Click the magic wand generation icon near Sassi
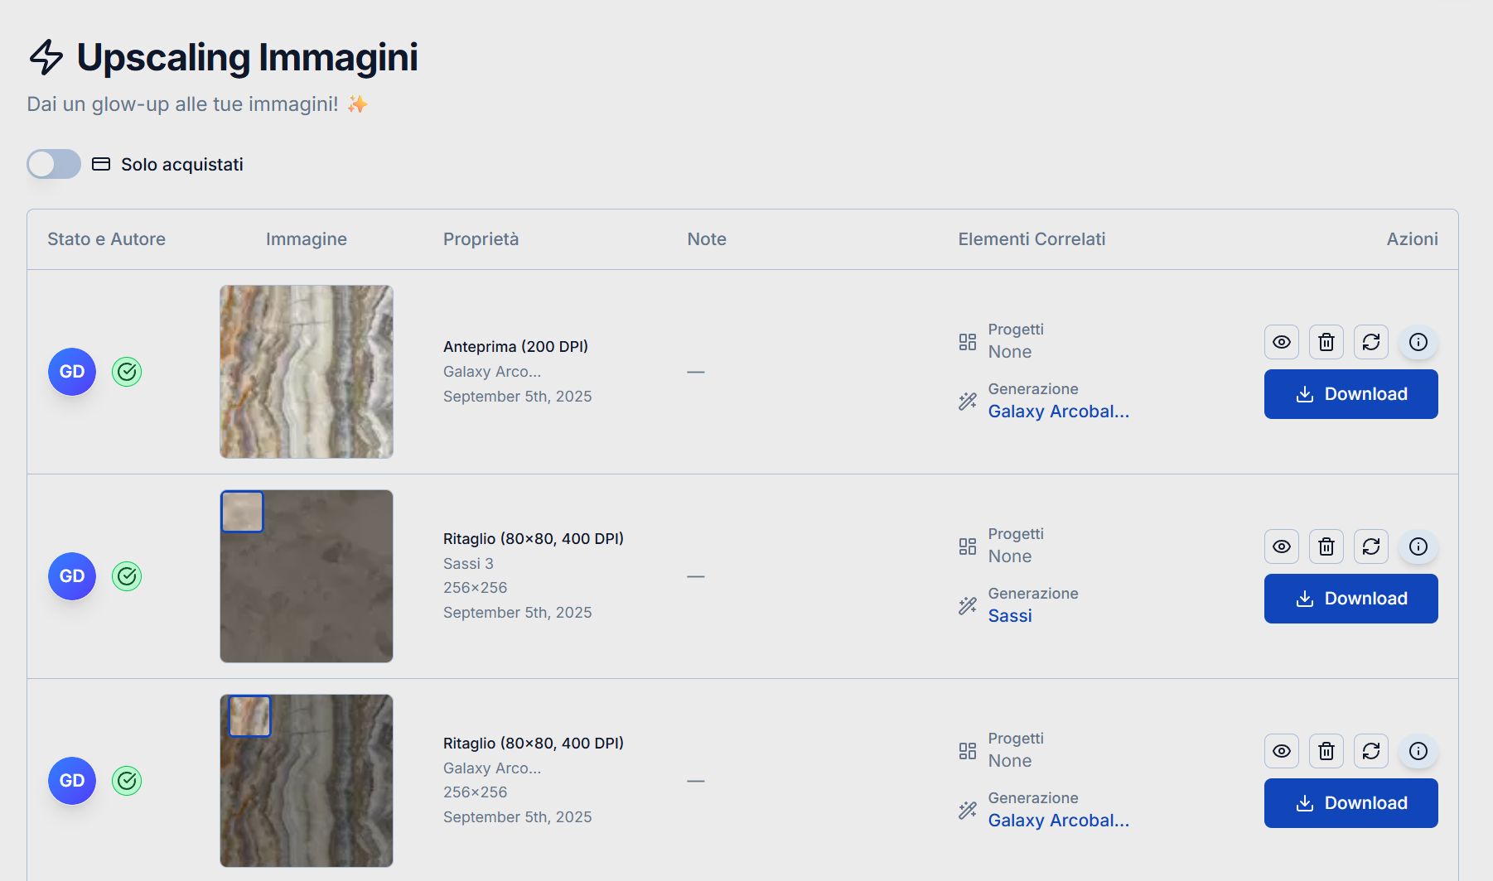The width and height of the screenshot is (1493, 881). tap(967, 605)
